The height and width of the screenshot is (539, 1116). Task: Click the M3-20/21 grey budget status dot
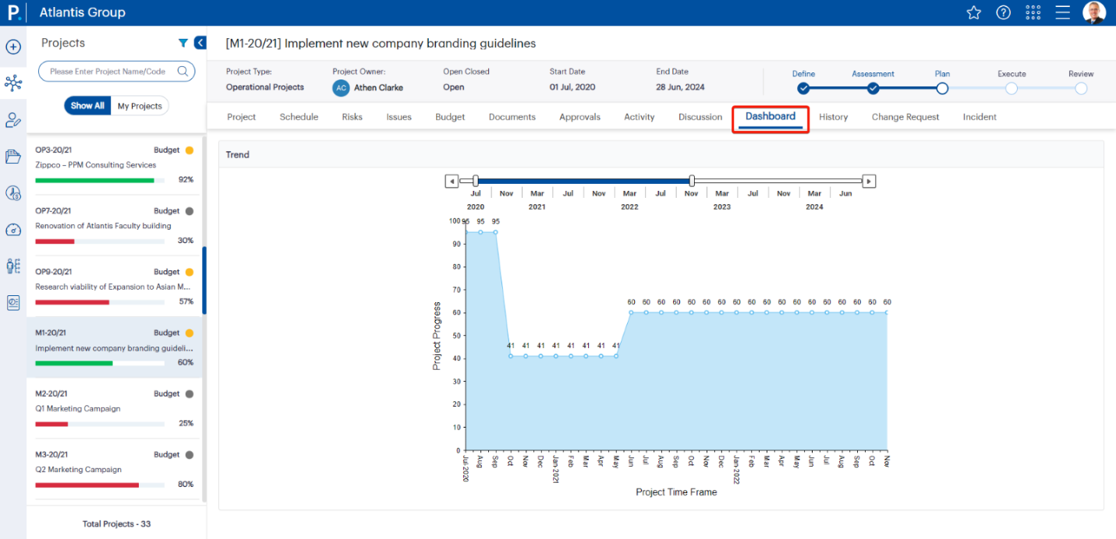pyautogui.click(x=189, y=455)
